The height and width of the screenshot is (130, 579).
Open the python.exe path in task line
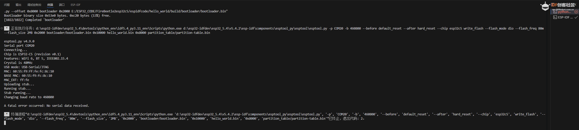pyautogui.click(x=109, y=28)
